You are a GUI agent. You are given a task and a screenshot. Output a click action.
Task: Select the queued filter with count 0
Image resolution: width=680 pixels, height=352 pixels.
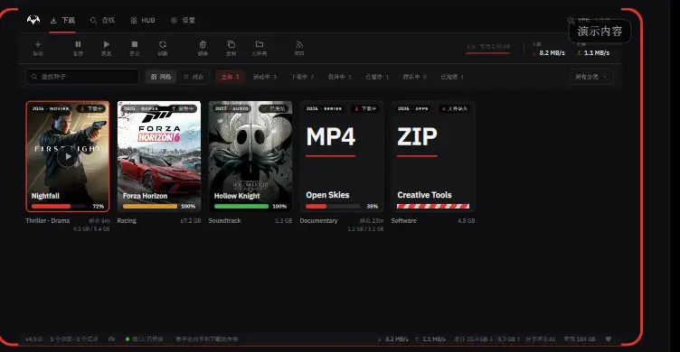click(414, 77)
